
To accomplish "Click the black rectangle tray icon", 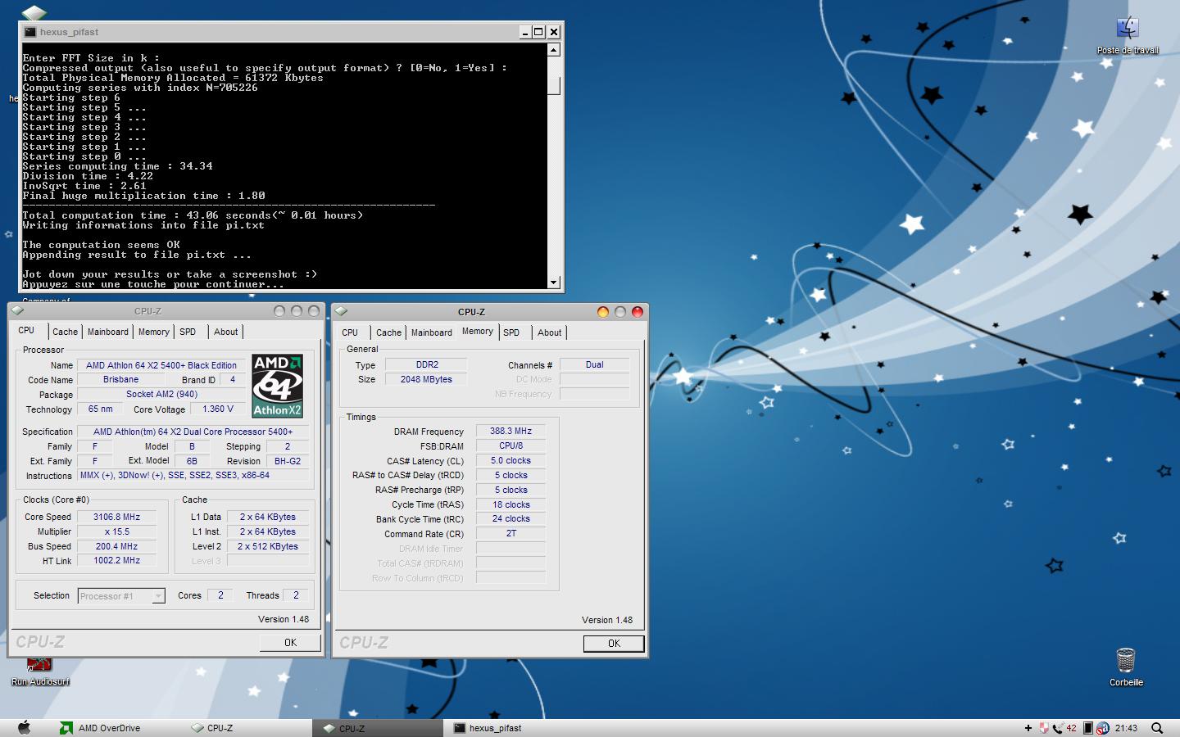I will [1087, 728].
